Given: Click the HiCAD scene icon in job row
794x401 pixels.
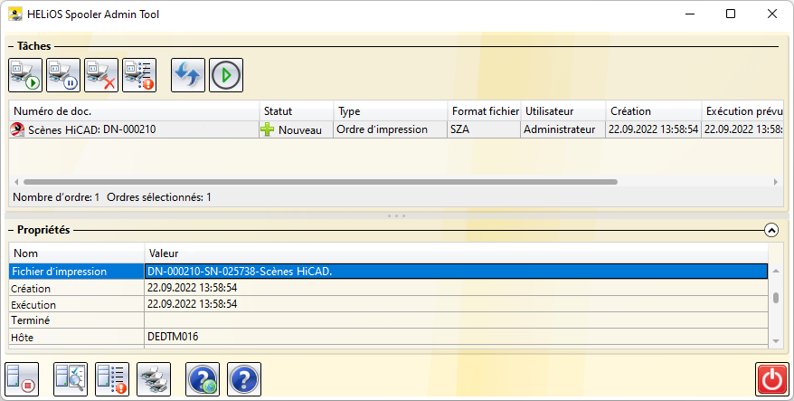Looking at the screenshot, I should click(18, 129).
